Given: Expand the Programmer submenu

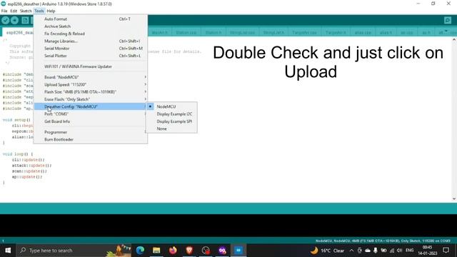Looking at the screenshot, I should [x=91, y=132].
